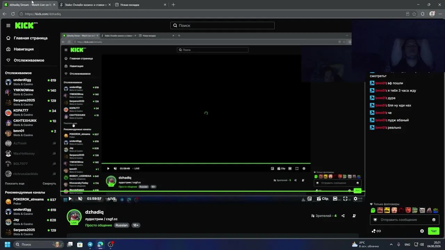Image resolution: width=445 pixels, height=250 pixels.
Task: Insert the white cat emote
Action: point(422,210)
